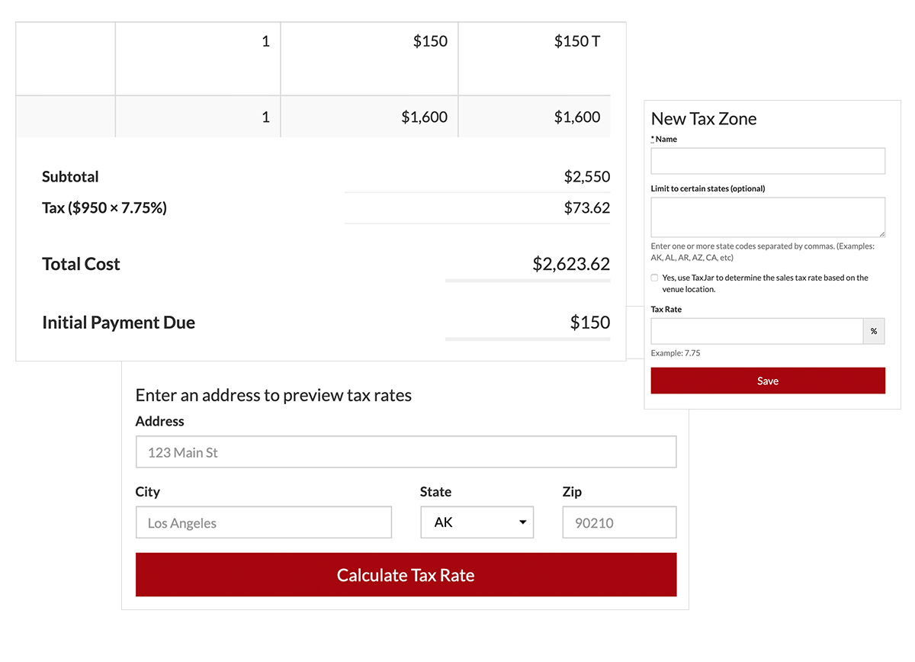This screenshot has width=915, height=662.
Task: Click the Total Cost amount $2,623.62
Action: pos(571,264)
